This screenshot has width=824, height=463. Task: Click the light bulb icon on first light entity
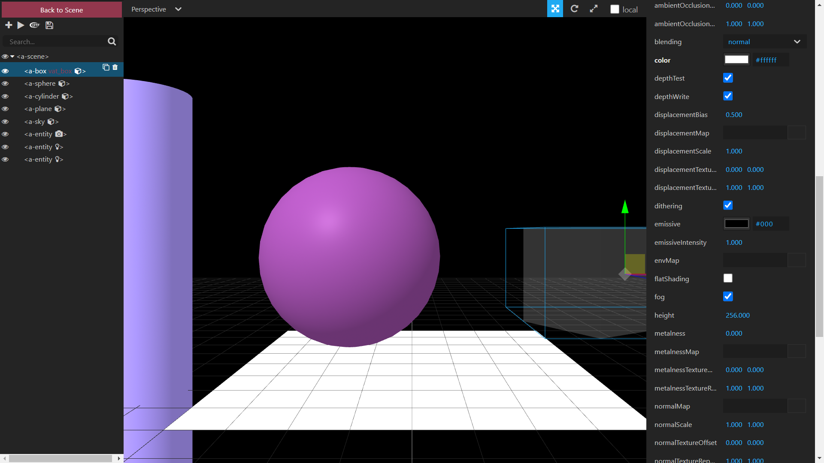(58, 147)
